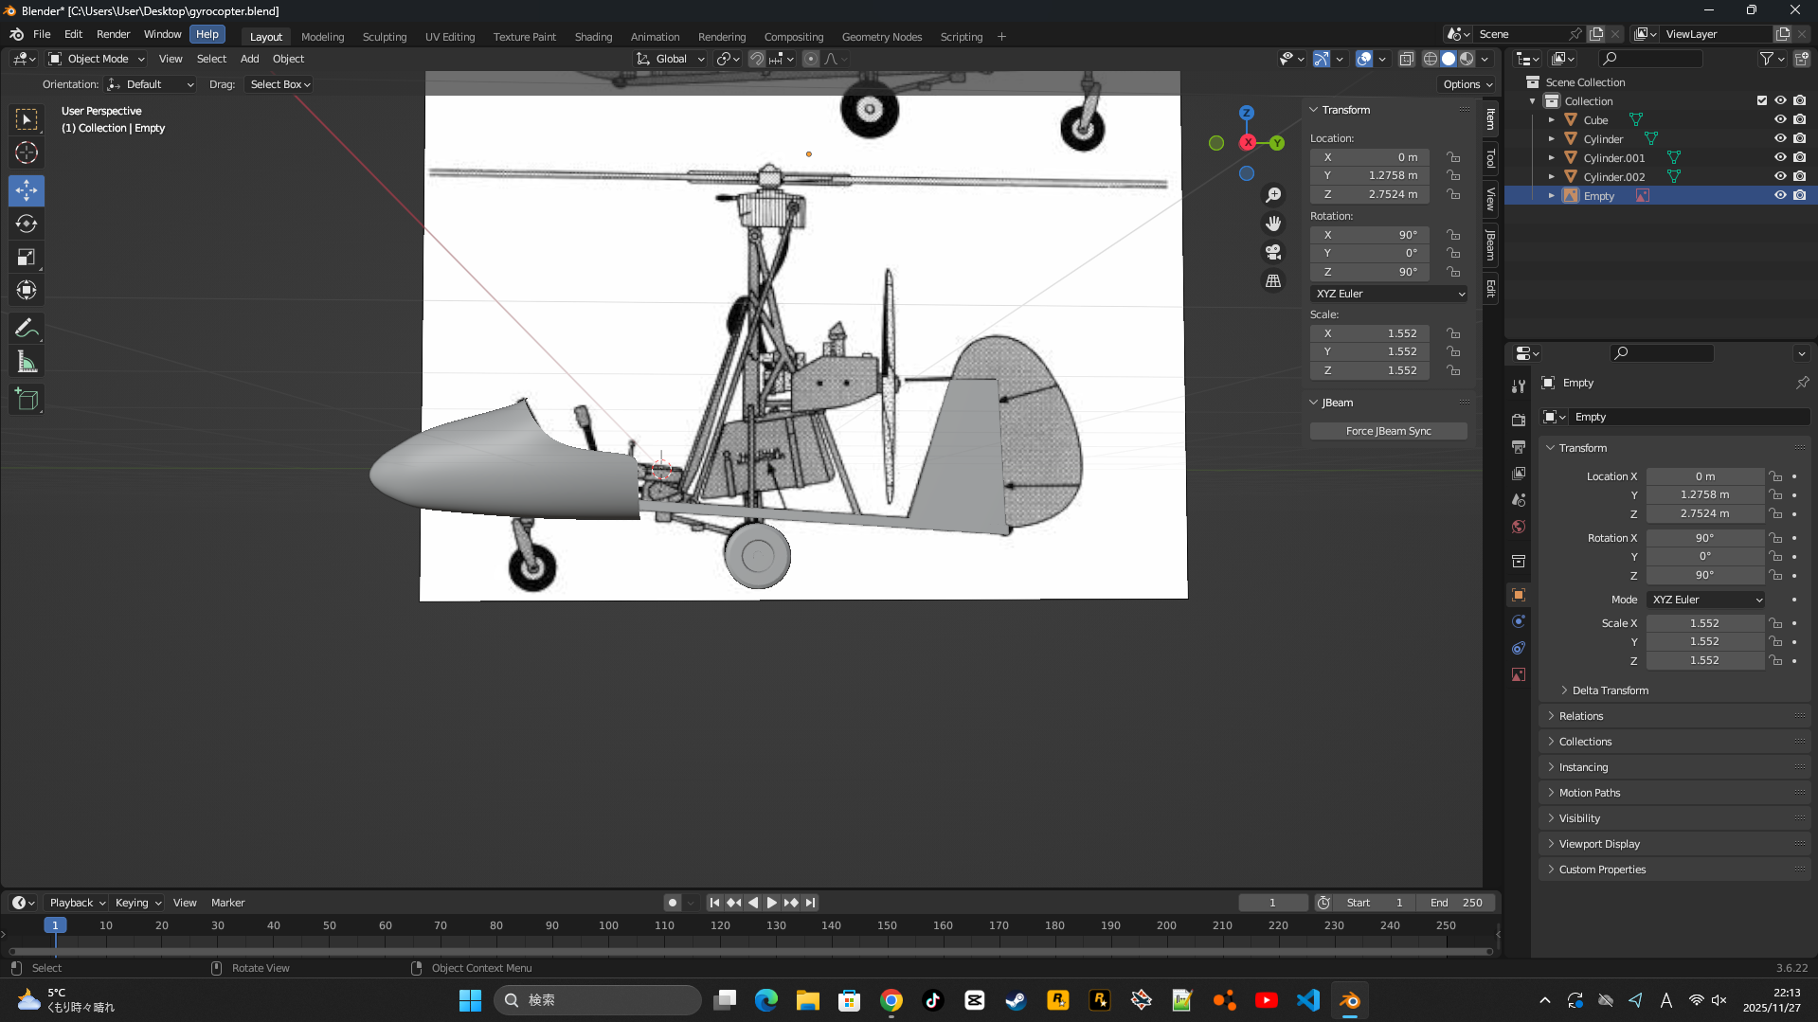Open the XYZ Euler rotation mode dropdown
Viewport: 1818px width, 1022px height.
click(x=1389, y=294)
